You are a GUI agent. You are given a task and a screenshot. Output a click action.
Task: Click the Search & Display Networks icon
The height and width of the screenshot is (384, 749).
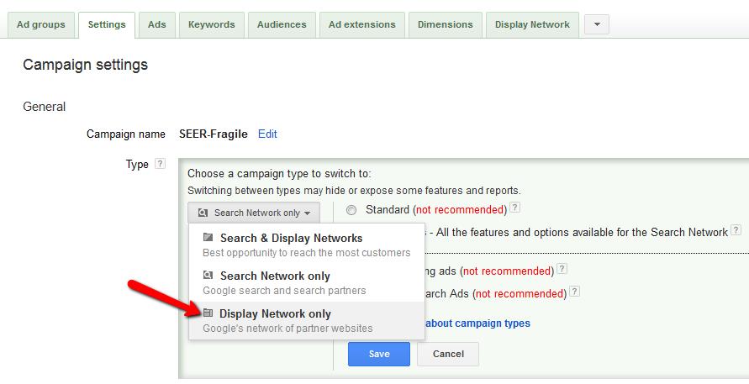pos(208,238)
